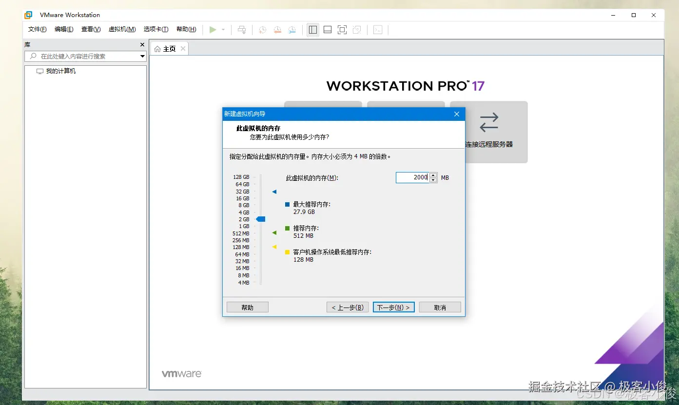Viewport: 679px width, 405px height.
Task: Click the VMware Workstation title bar app icon
Action: [29, 15]
